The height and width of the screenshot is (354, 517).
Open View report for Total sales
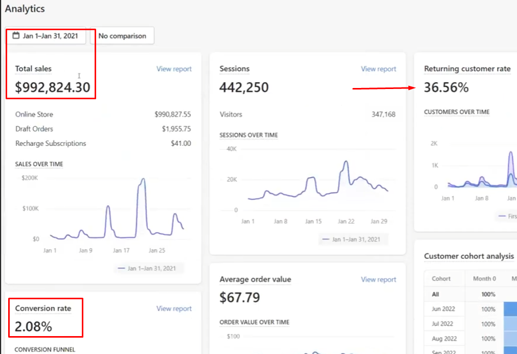174,69
